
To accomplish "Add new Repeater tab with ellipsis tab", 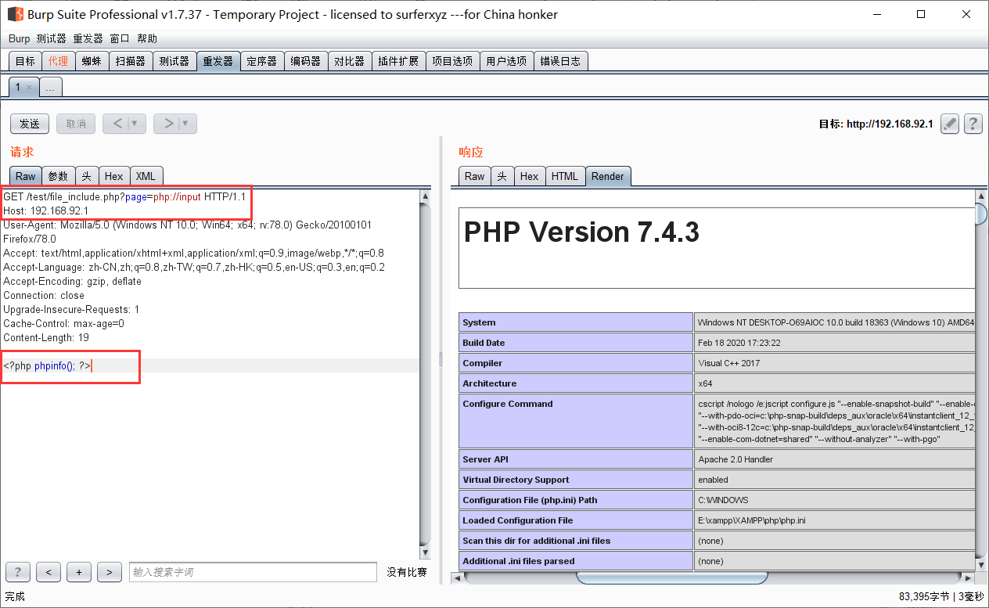I will point(50,88).
